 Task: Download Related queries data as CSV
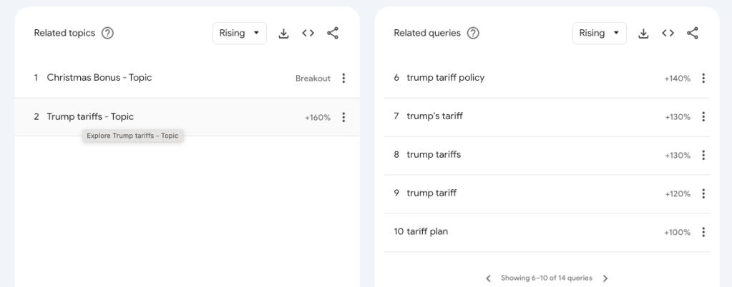(x=643, y=33)
